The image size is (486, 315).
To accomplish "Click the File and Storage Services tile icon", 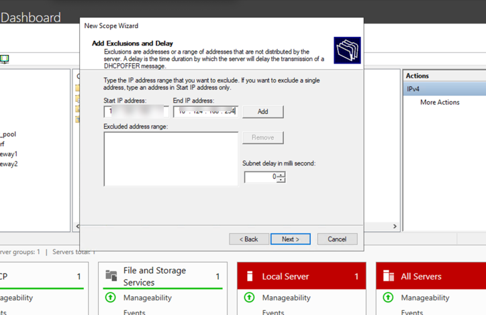I will (111, 276).
